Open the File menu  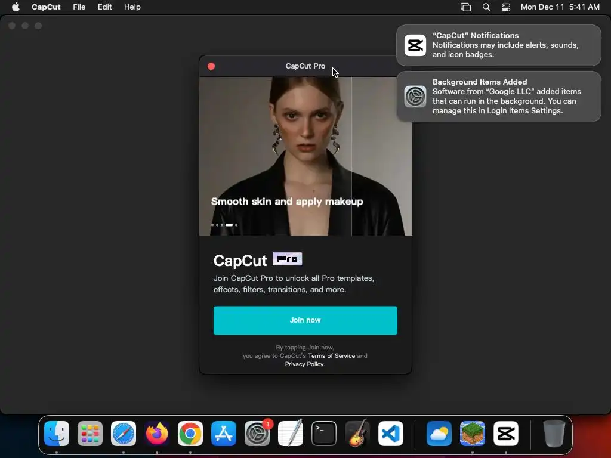pyautogui.click(x=79, y=7)
